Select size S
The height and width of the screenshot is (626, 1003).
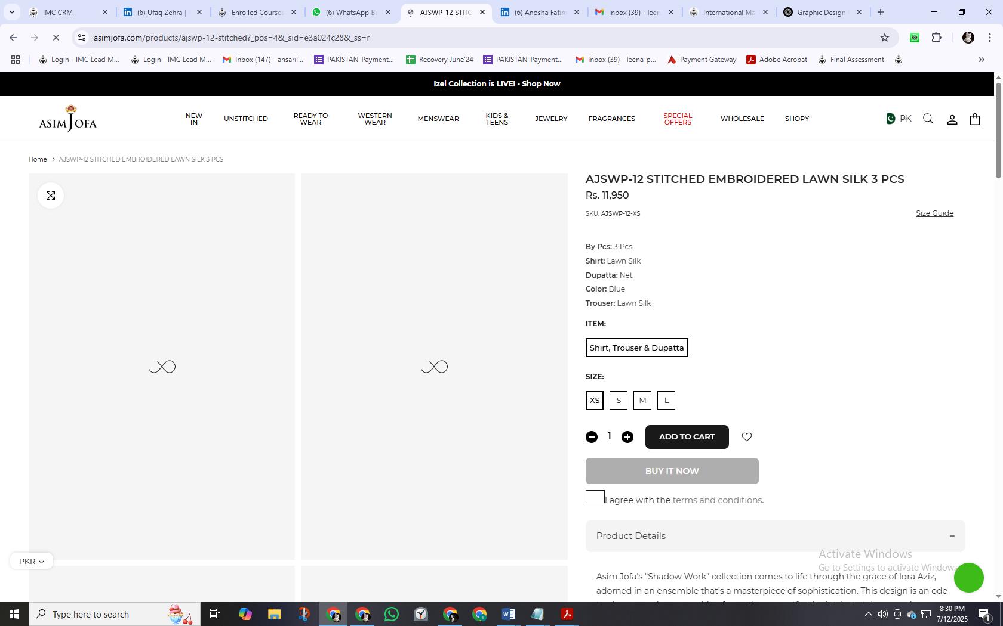pos(619,401)
